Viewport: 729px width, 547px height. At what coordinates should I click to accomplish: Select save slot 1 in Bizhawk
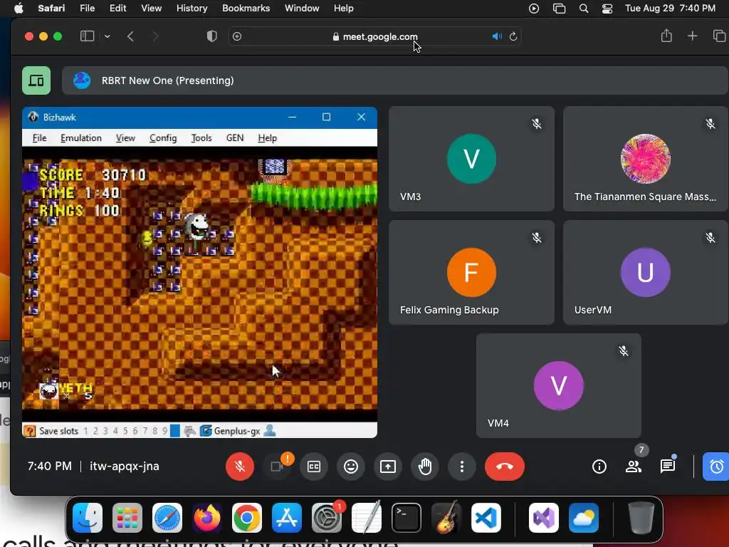click(x=85, y=431)
